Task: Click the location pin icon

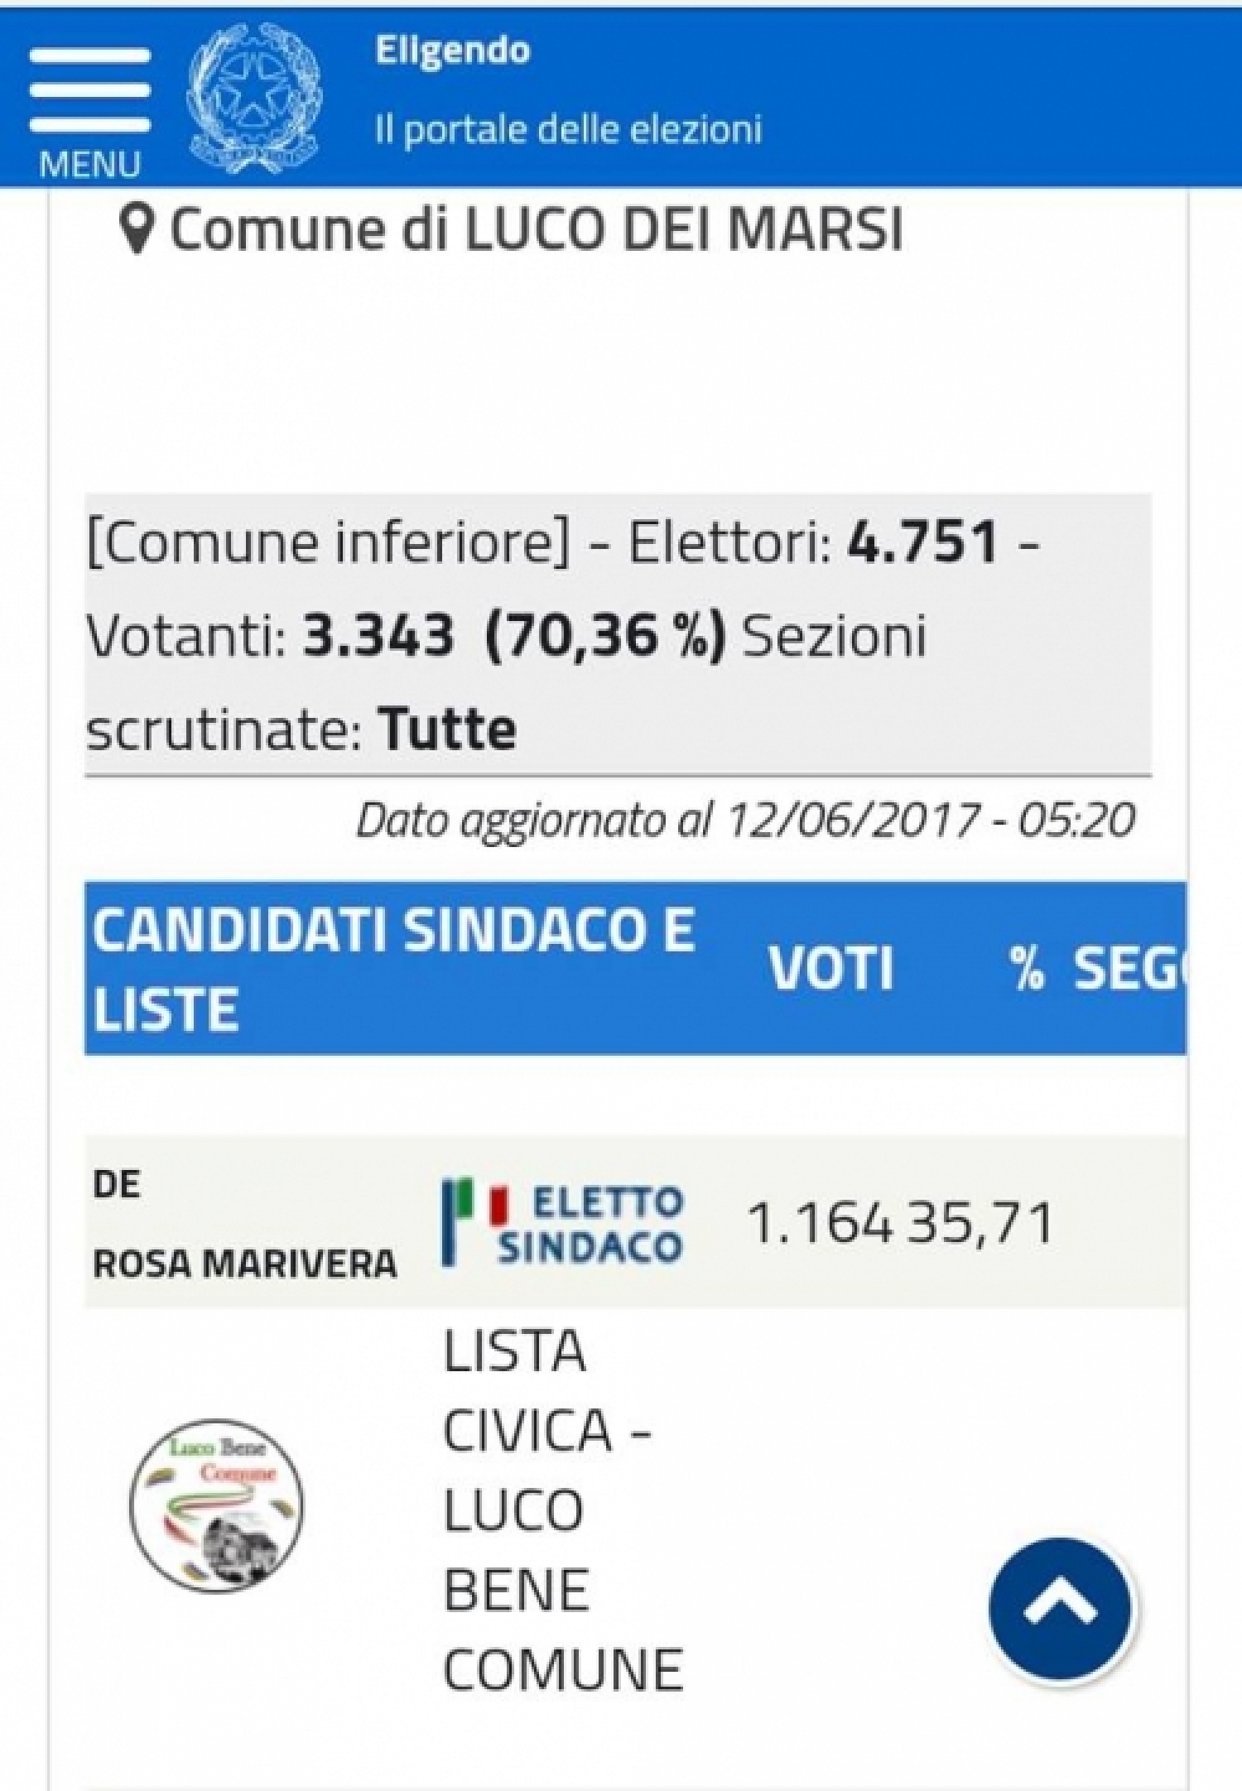Action: (137, 229)
